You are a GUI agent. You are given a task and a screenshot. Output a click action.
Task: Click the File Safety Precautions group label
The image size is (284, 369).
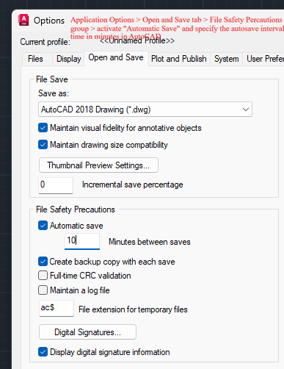pos(76,209)
